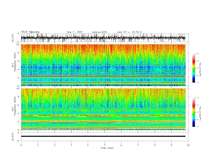Screen dimensions: 212x163
Task: Click the '4' tick on Time axis
Action: point(88,145)
